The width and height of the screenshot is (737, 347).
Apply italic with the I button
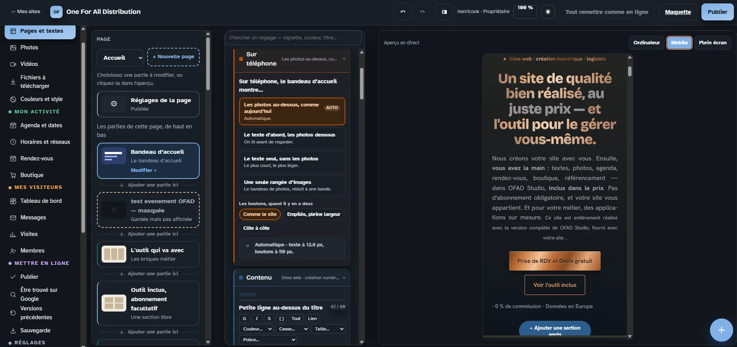tap(257, 318)
